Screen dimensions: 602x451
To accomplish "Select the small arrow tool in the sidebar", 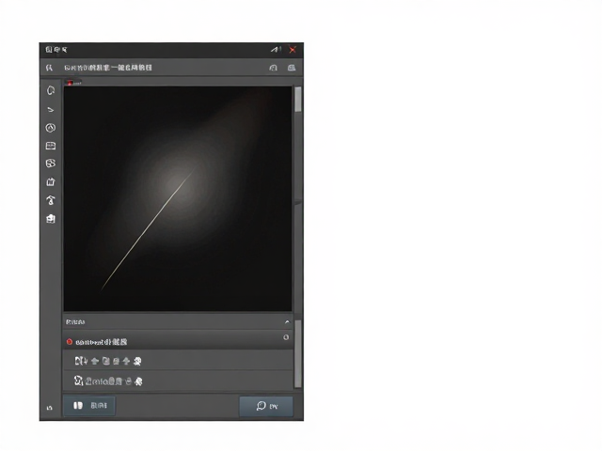I will click(51, 110).
